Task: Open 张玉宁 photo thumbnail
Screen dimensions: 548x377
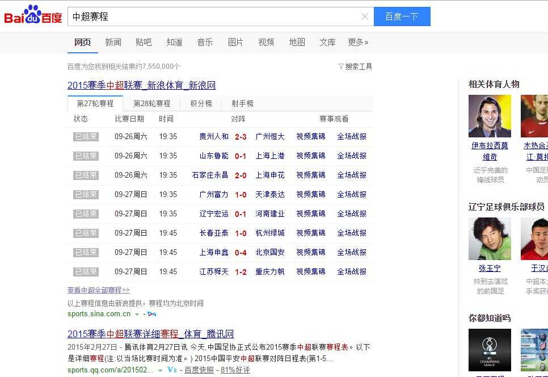Action: pyautogui.click(x=490, y=238)
